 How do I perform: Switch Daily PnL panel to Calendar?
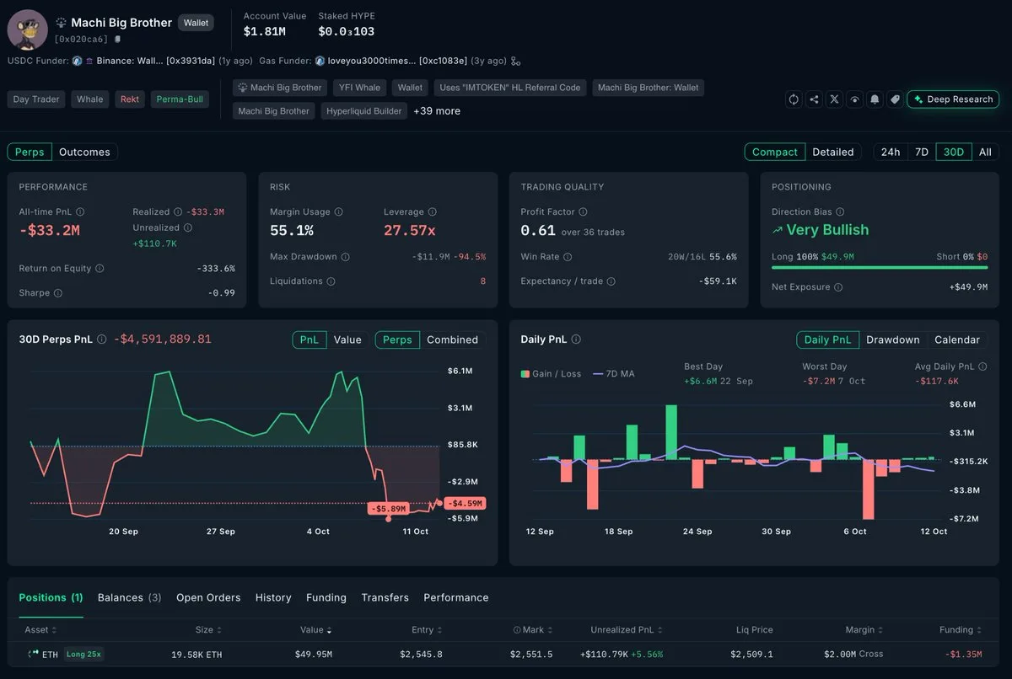tap(957, 340)
